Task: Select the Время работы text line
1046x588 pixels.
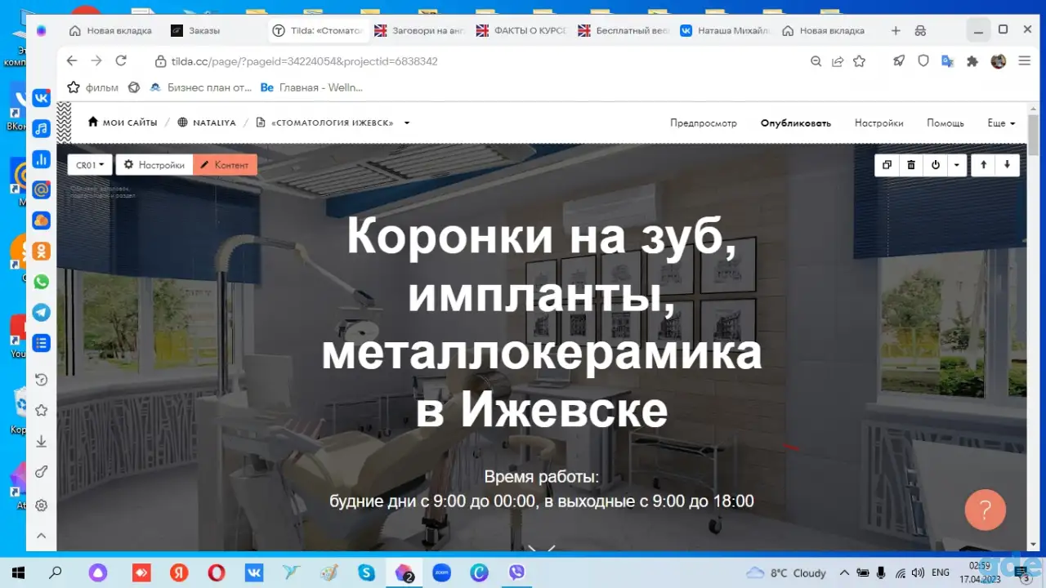Action: click(542, 477)
